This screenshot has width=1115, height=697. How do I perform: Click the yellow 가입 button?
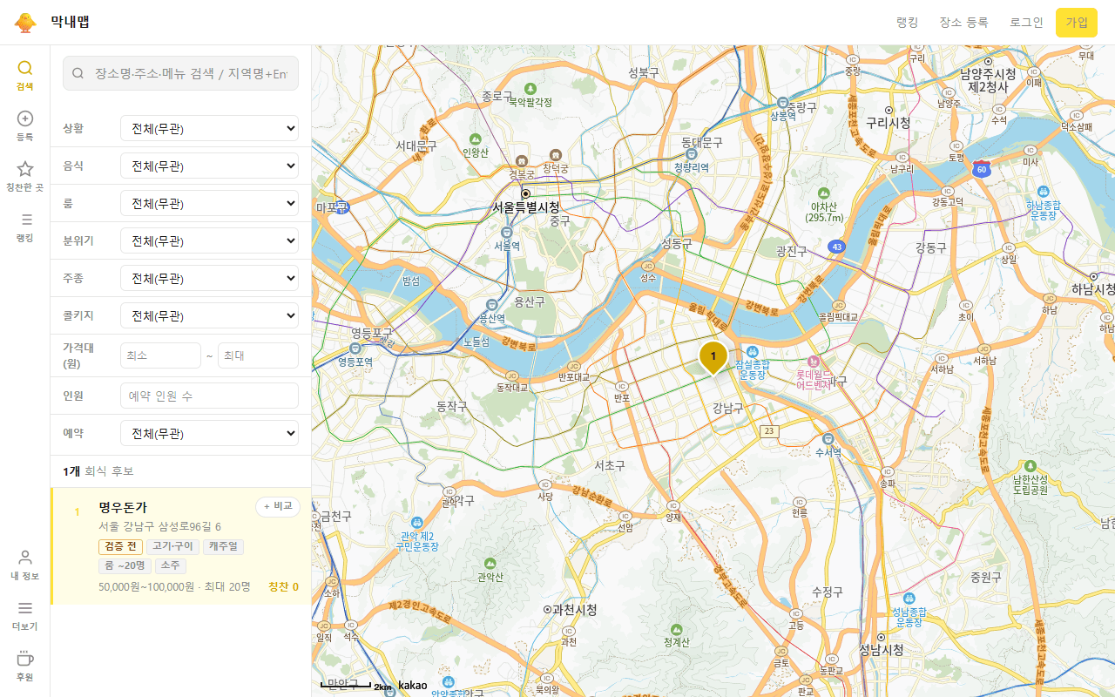coord(1077,23)
